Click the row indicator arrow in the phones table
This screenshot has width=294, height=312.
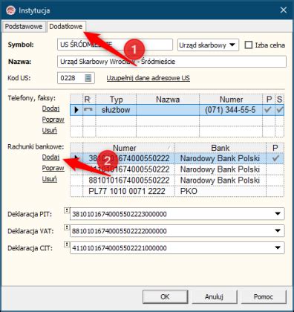click(x=76, y=110)
